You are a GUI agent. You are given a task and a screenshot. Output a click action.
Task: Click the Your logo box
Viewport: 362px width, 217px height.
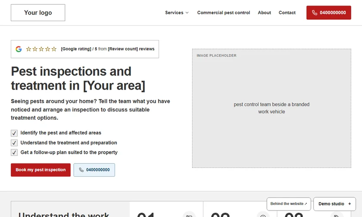click(38, 12)
